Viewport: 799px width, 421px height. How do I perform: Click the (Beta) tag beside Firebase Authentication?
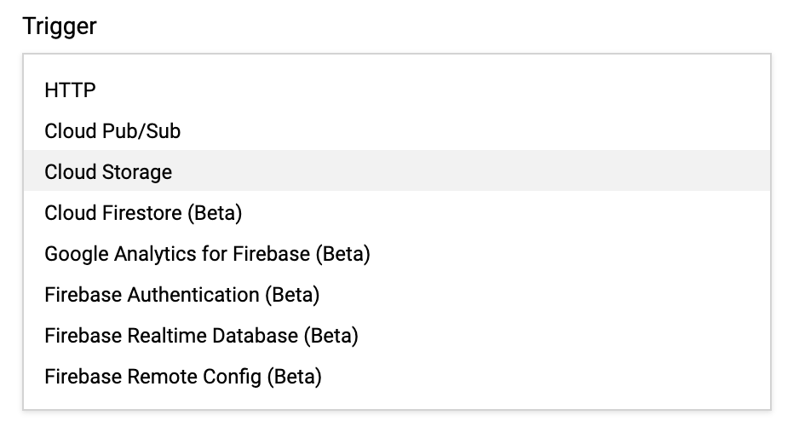click(x=291, y=295)
